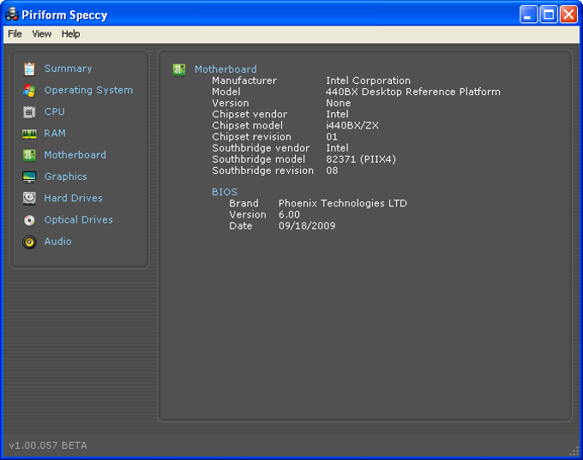583x460 pixels.
Task: Click the Optical Drives disc icon
Action: click(x=29, y=220)
